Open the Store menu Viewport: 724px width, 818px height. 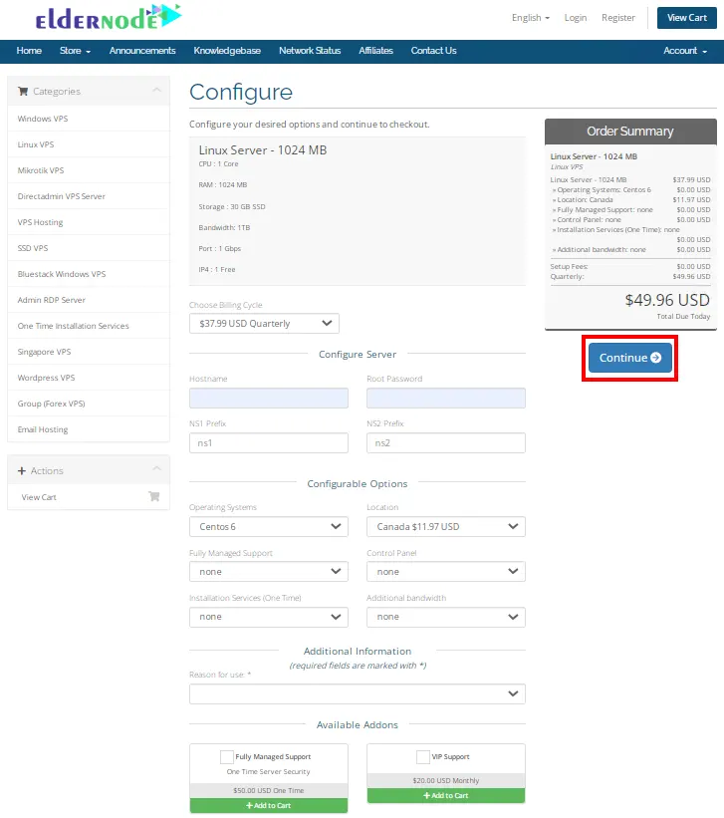click(75, 51)
